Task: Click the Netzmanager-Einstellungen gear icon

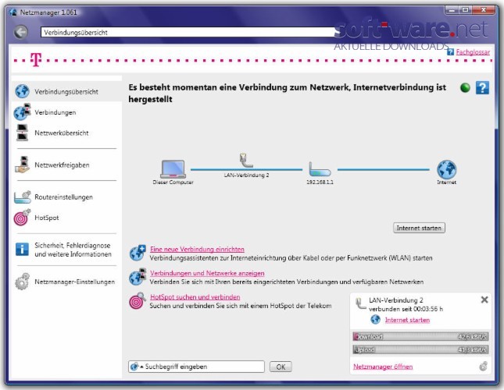Action: coord(22,282)
